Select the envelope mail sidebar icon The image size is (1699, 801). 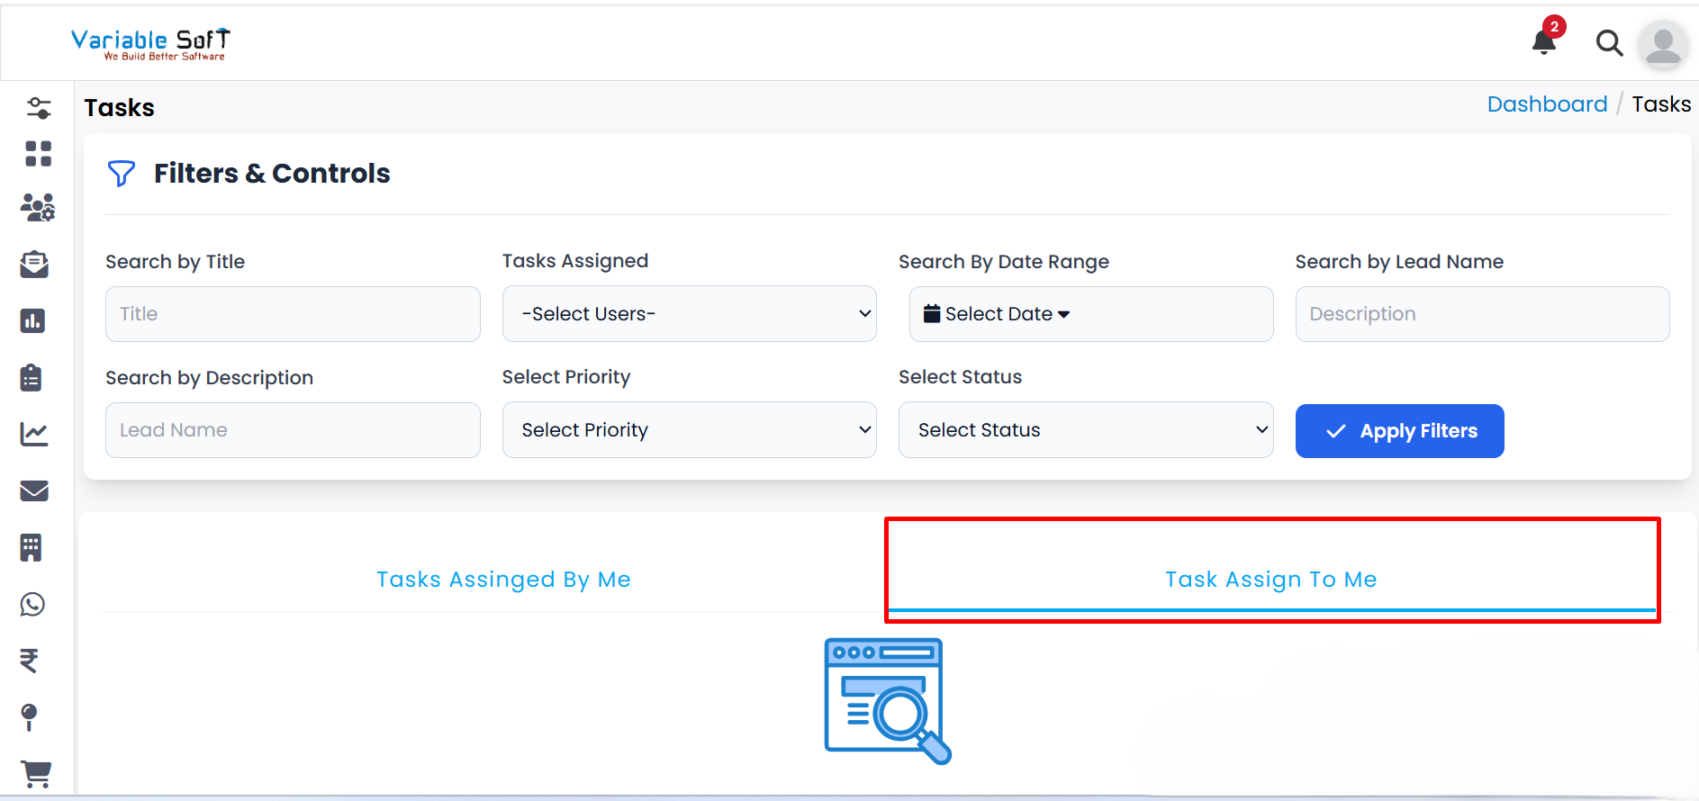[34, 490]
